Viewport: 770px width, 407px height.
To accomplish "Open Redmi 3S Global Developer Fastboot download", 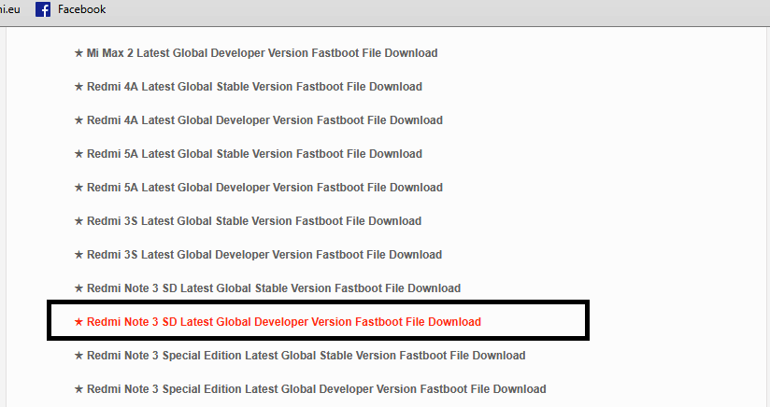I will pyautogui.click(x=258, y=255).
